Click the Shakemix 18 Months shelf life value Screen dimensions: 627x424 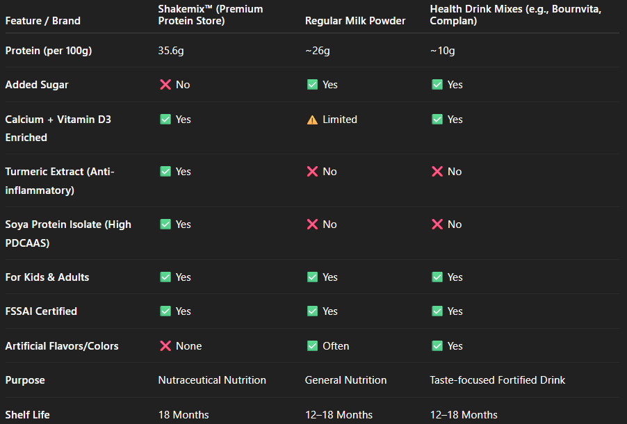coord(184,415)
